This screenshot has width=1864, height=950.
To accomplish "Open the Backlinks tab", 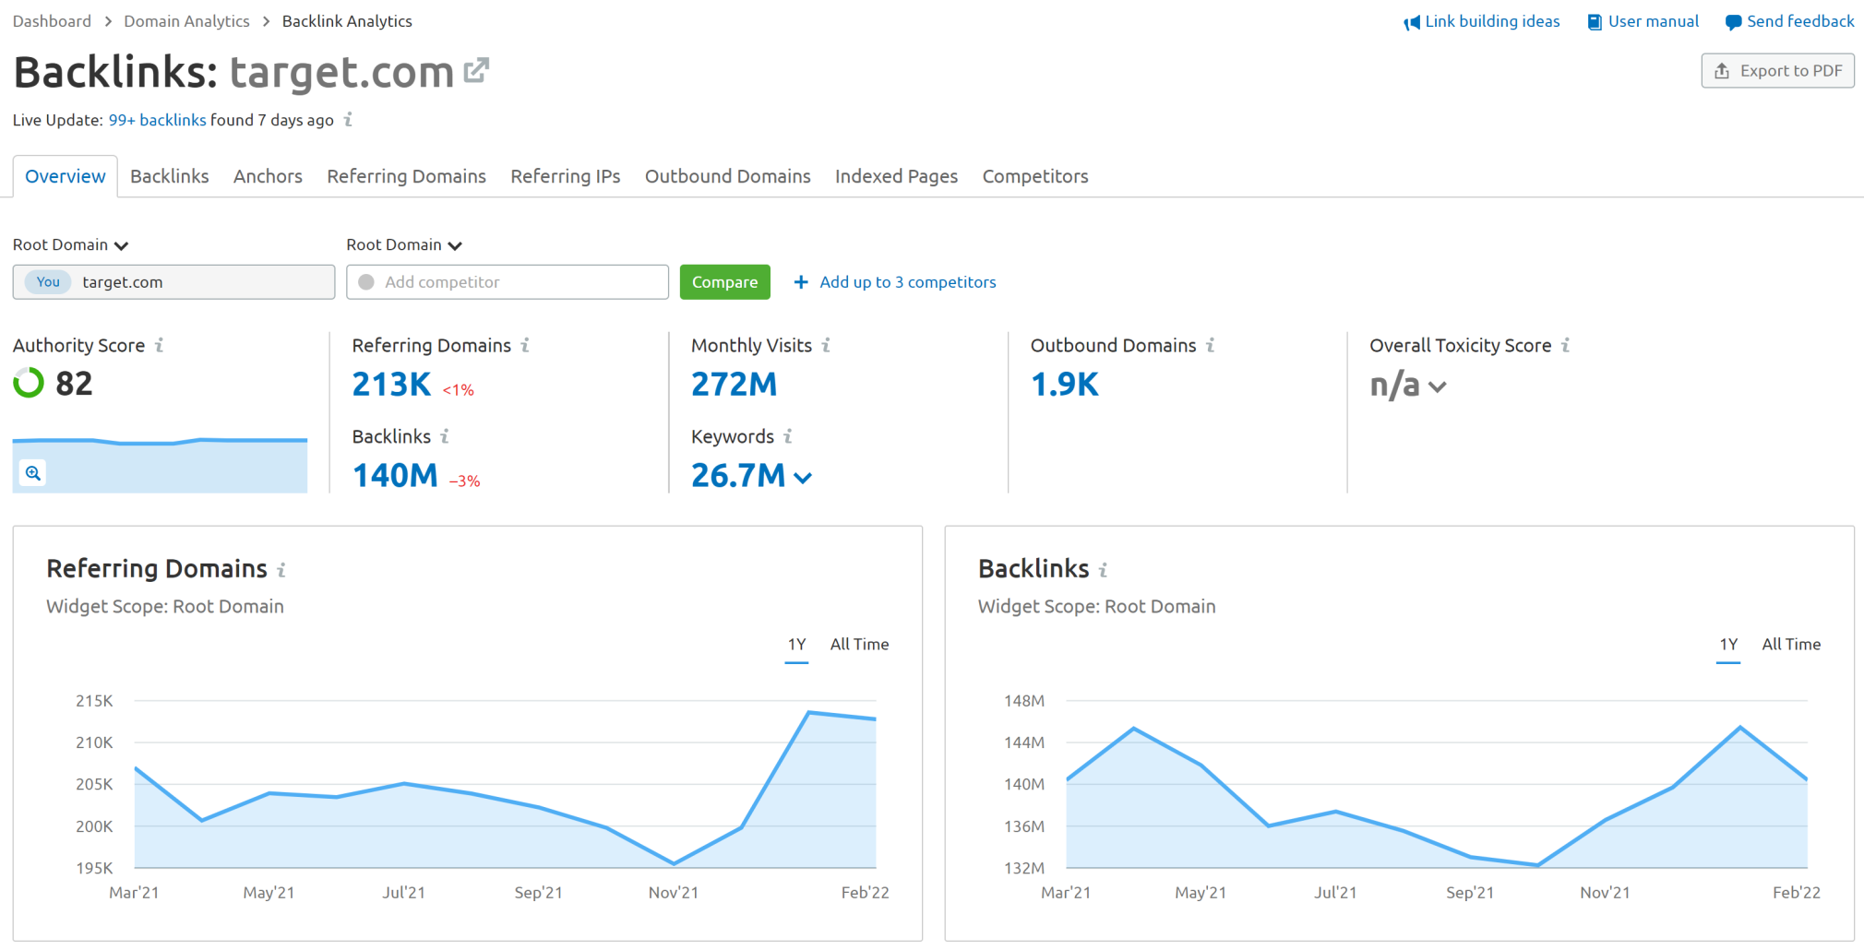I will click(170, 176).
